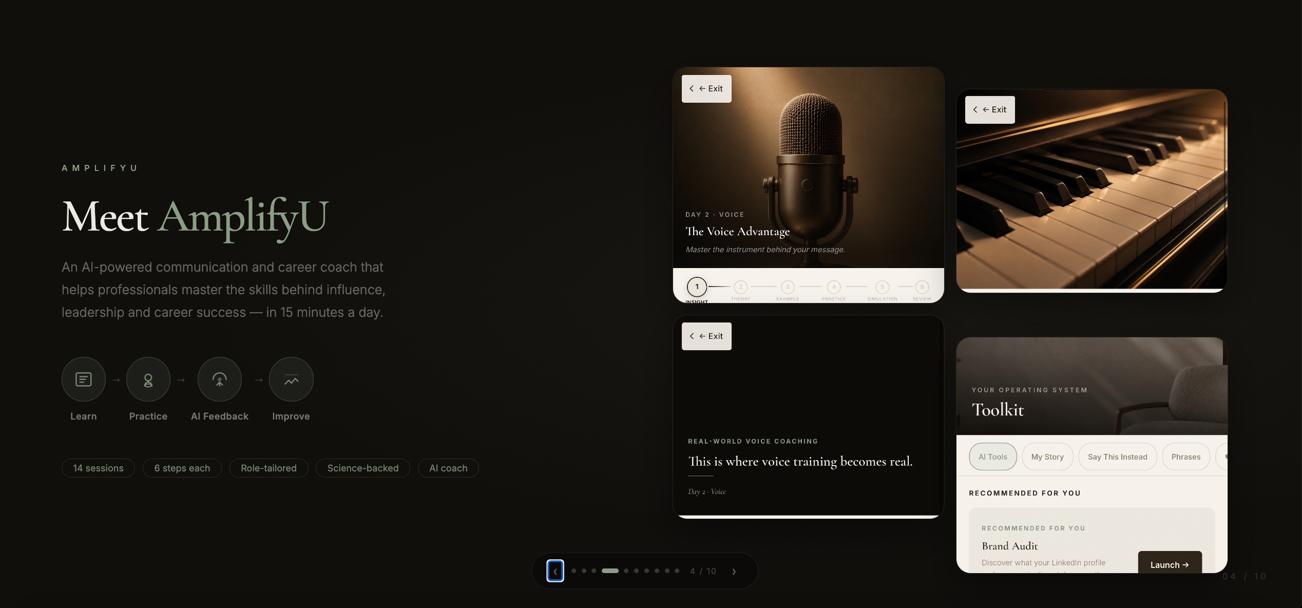Click the 'AI coach' pill

pyautogui.click(x=448, y=468)
